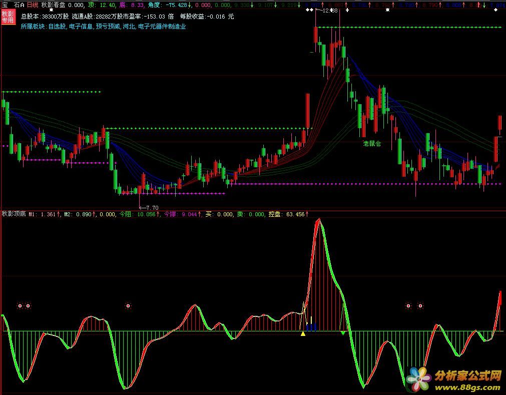Image resolution: width=506 pixels, height=395 pixels.
Task: Open the 预亏预减 sector link
Action: (x=108, y=27)
